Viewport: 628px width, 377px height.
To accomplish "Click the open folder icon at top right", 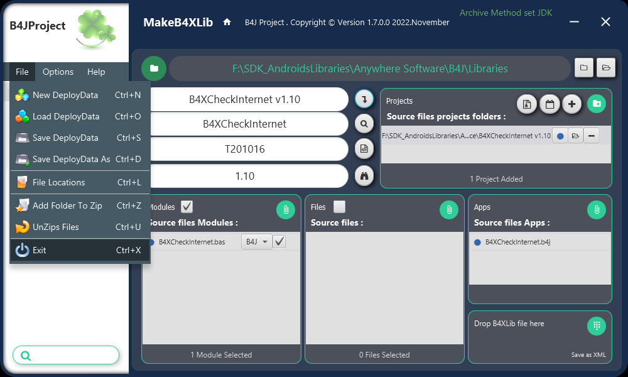I will tap(605, 68).
